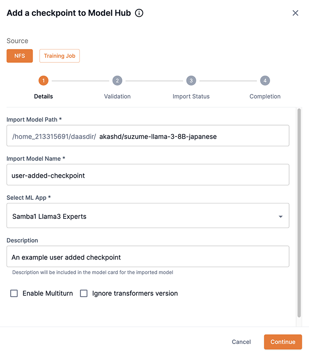Click the Import Model Name field
The width and height of the screenshot is (309, 355).
(148, 174)
